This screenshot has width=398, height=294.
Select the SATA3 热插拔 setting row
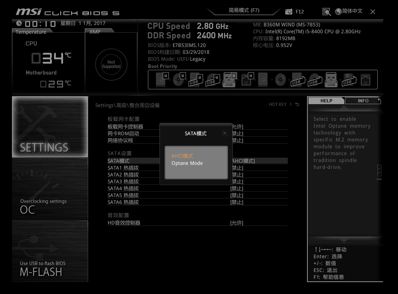(x=198, y=182)
